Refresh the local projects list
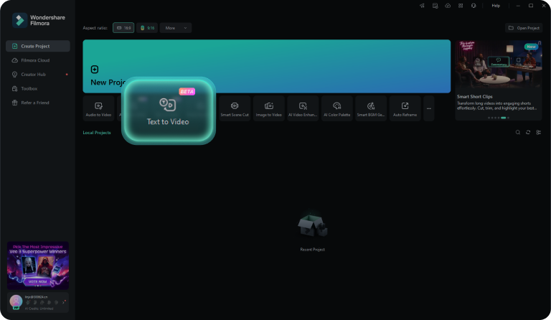 click(528, 133)
